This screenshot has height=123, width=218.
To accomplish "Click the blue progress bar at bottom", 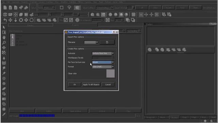I will 37,115.
